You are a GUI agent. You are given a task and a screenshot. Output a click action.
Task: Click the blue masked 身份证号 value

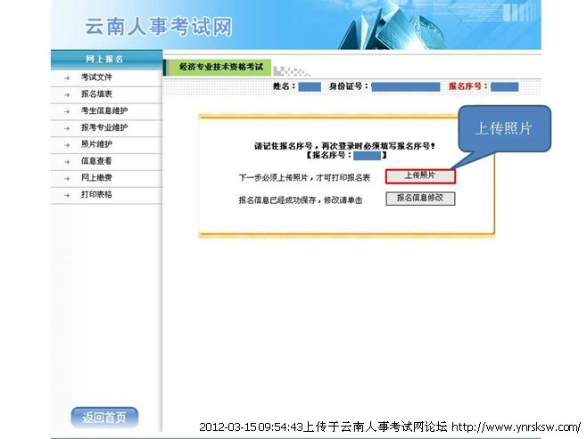405,86
